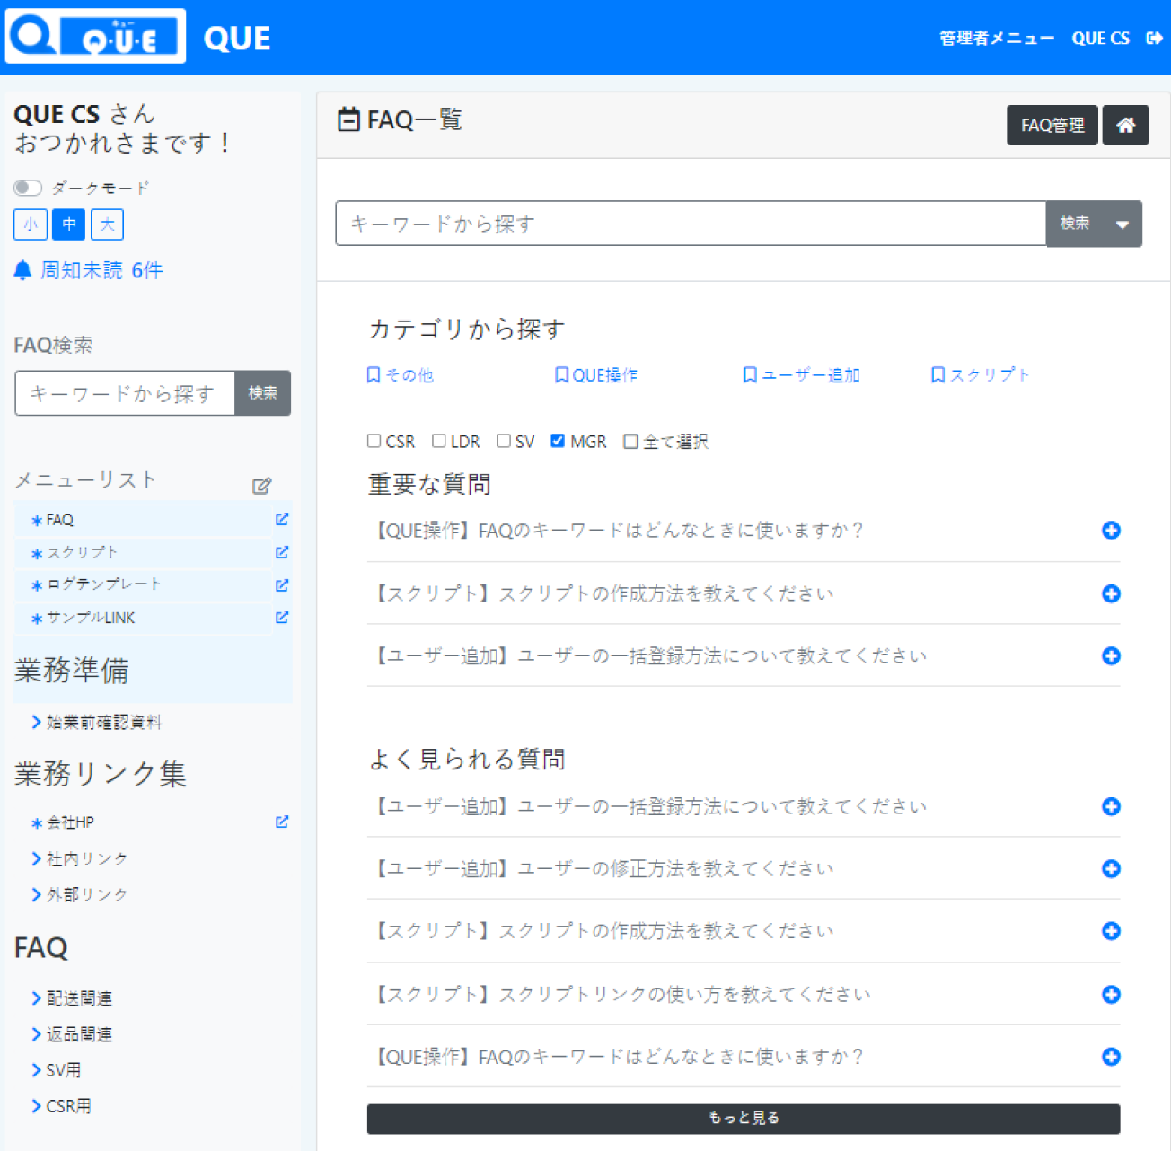Select スクリプト in the menu list
This screenshot has width=1171, height=1151.
(x=82, y=552)
